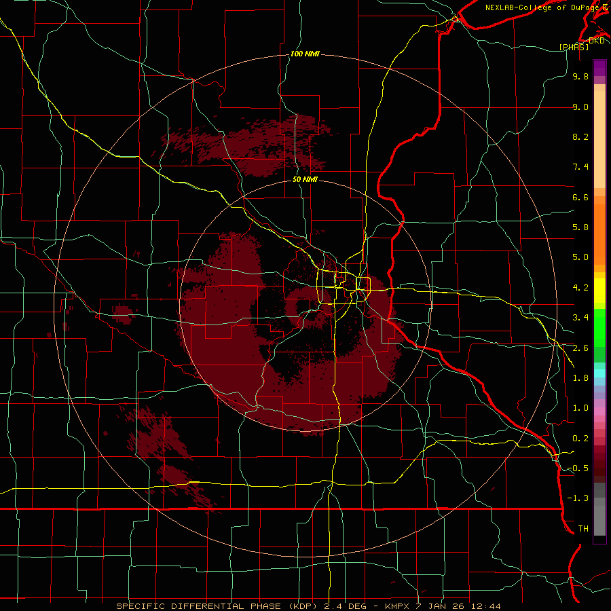Image resolution: width=611 pixels, height=611 pixels.
Task: Click the 7.4 value on the color scale
Action: click(580, 167)
